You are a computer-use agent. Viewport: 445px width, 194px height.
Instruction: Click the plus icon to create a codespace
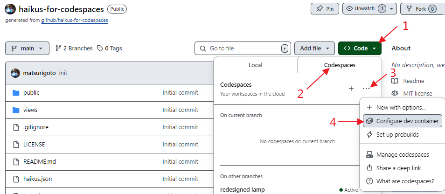(351, 89)
